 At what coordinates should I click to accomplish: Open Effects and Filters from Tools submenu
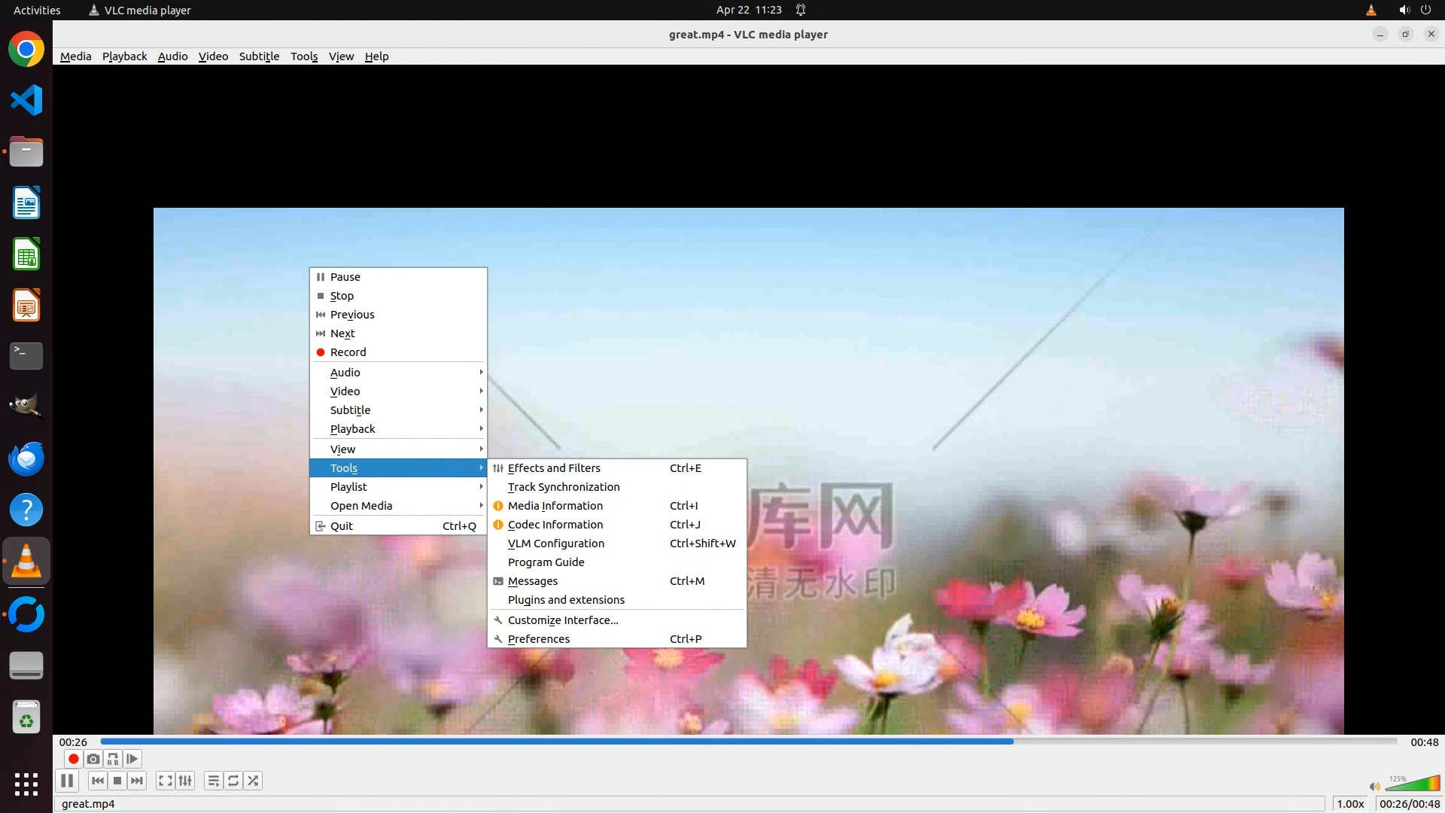point(554,468)
